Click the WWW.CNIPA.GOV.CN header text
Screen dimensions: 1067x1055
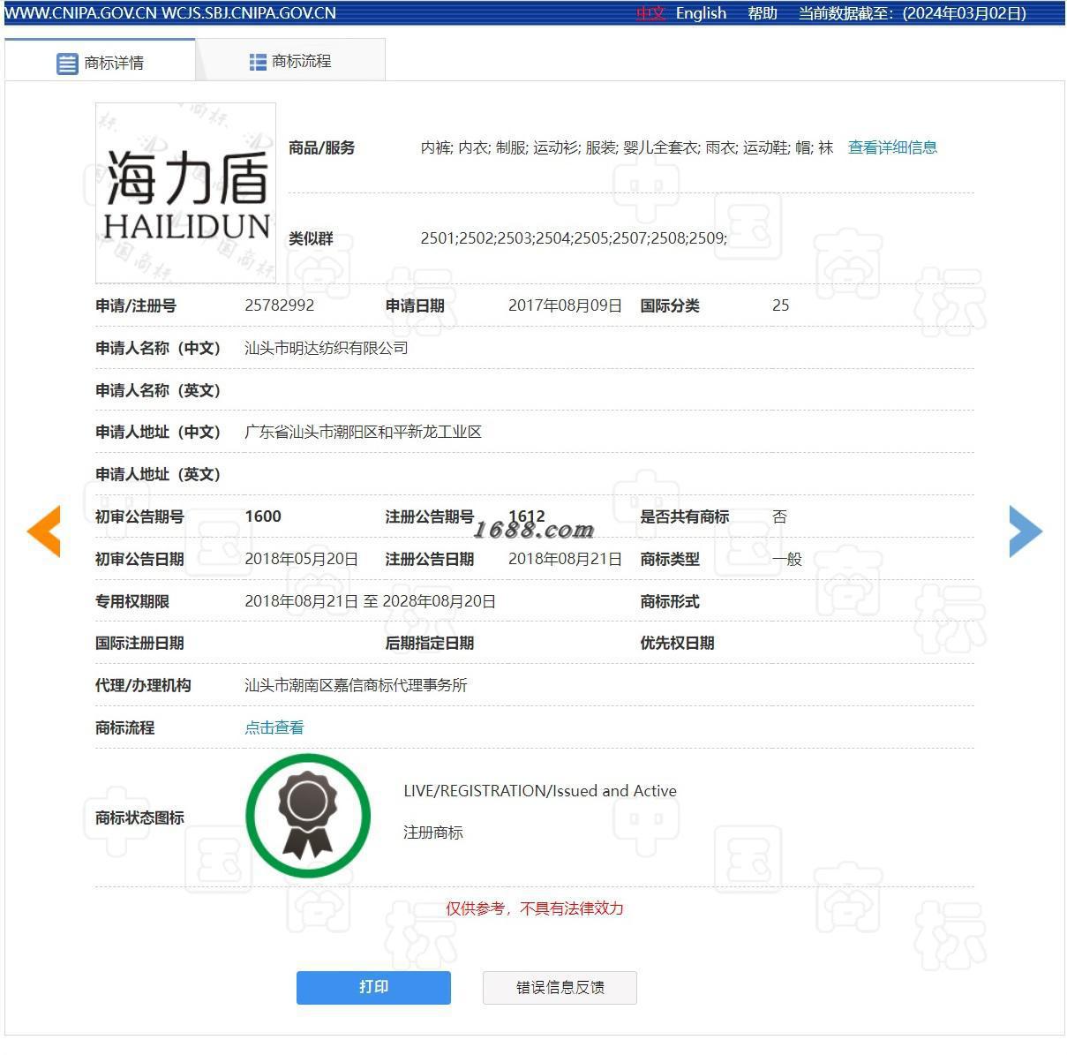[80, 13]
